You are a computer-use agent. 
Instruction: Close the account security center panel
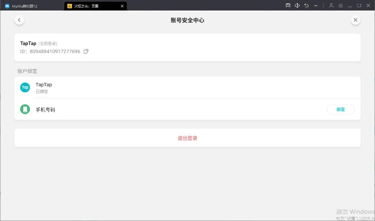tap(356, 20)
